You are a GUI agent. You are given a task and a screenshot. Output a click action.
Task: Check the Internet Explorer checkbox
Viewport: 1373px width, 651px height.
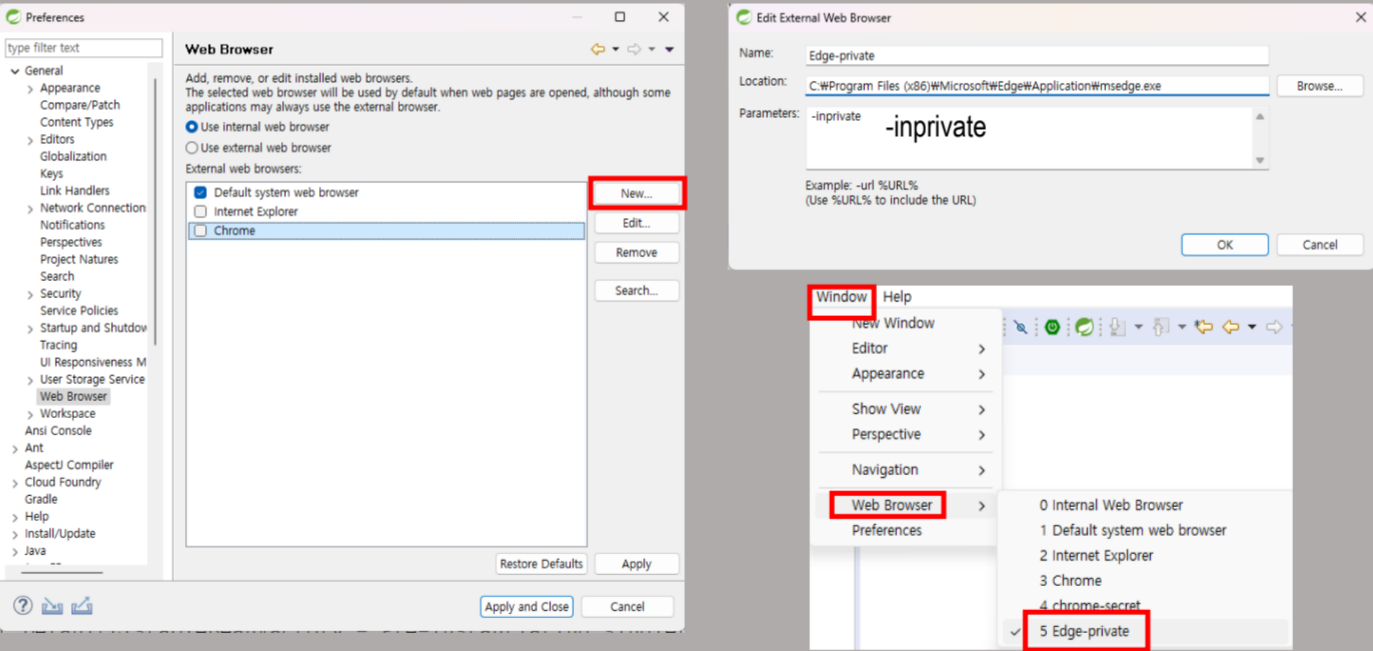pos(200,211)
